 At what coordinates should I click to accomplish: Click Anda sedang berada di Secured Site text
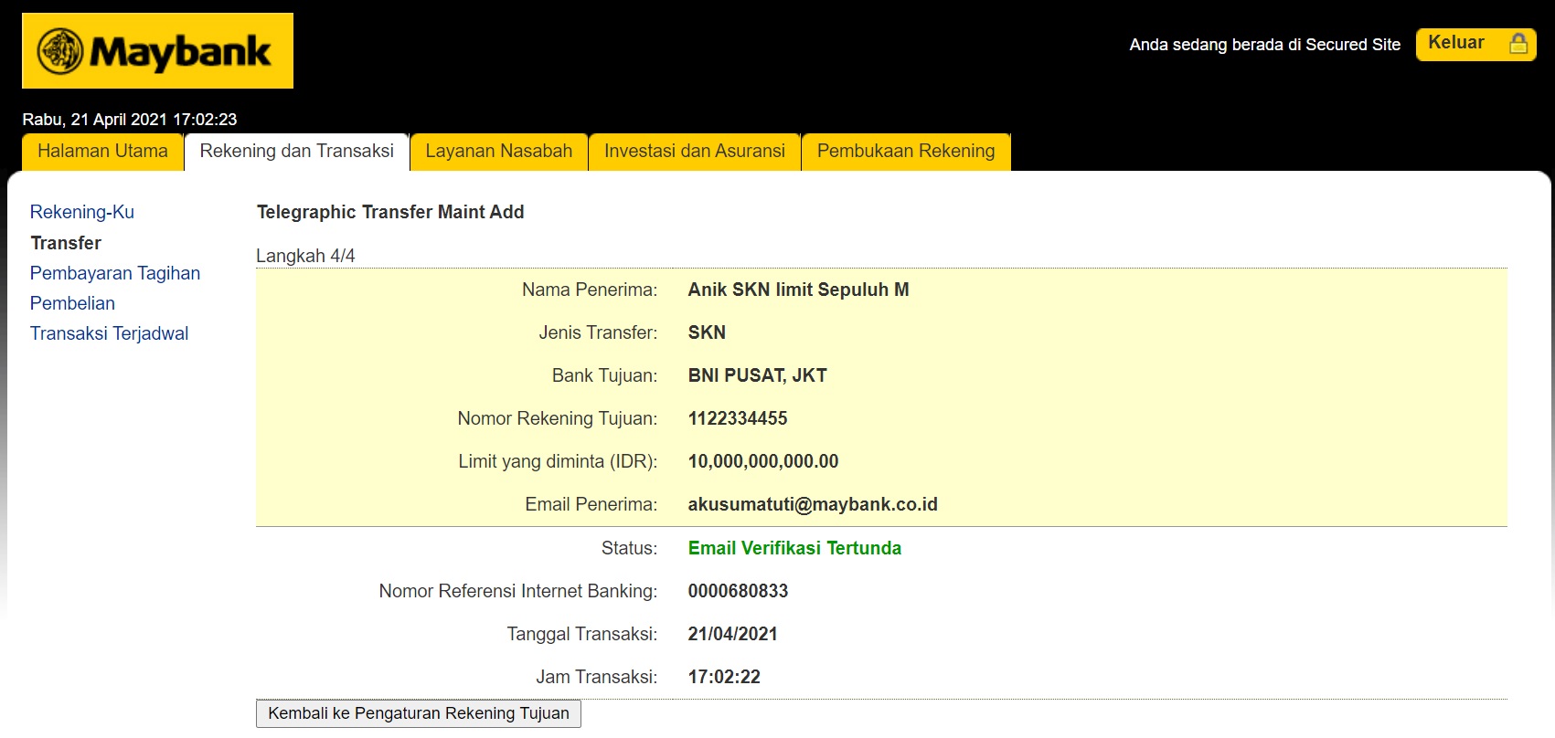pyautogui.click(x=1264, y=45)
